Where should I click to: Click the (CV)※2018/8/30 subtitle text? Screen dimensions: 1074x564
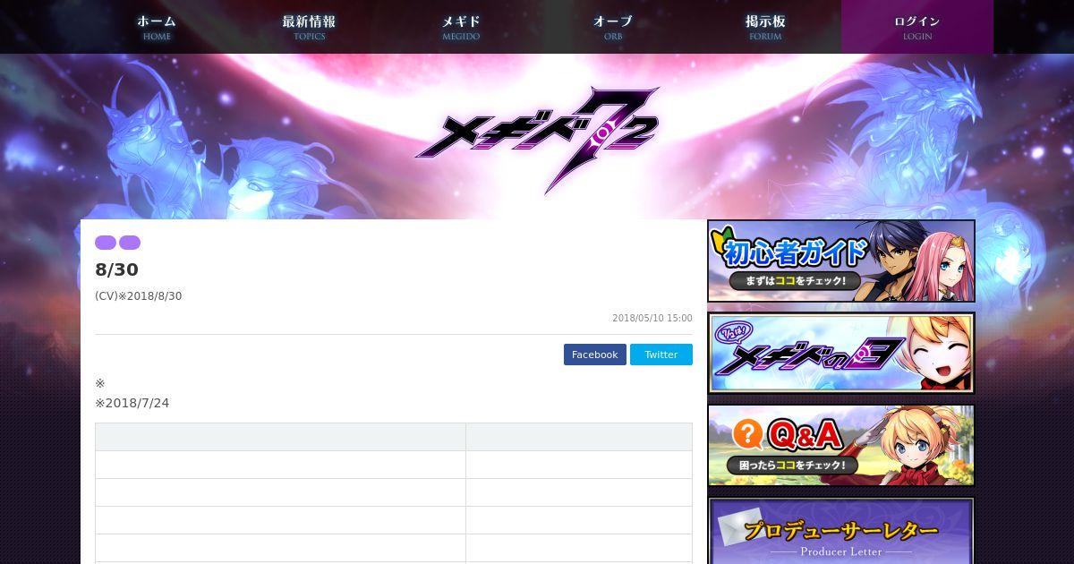click(x=139, y=296)
